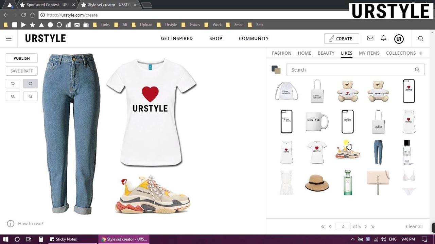The image size is (435, 244).
Task: Select the white drawstring backpack thumbnail
Action: tap(286, 91)
